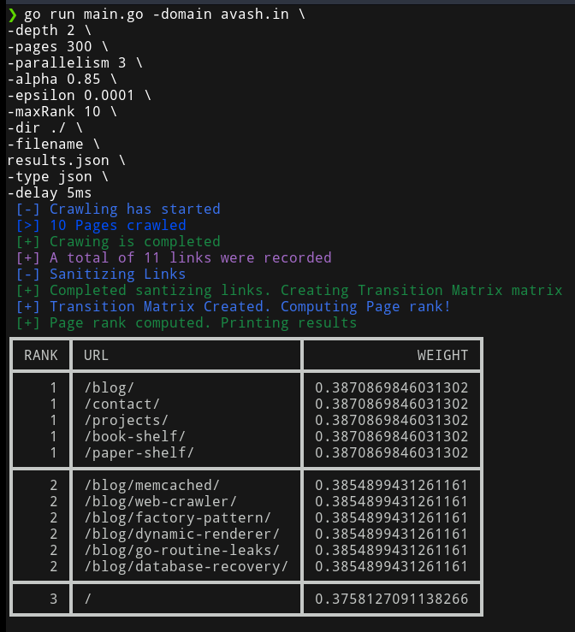Click the results.json filename text

58,161
